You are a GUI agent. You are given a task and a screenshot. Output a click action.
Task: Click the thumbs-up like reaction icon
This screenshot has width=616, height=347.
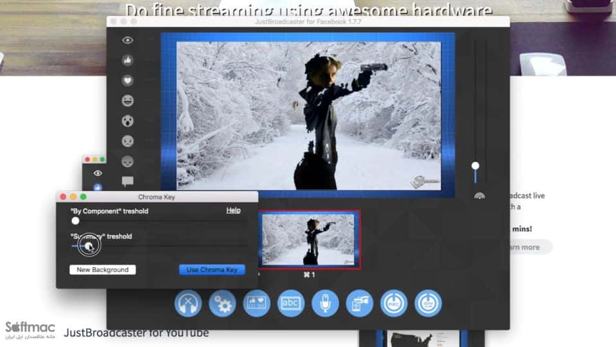tap(127, 60)
